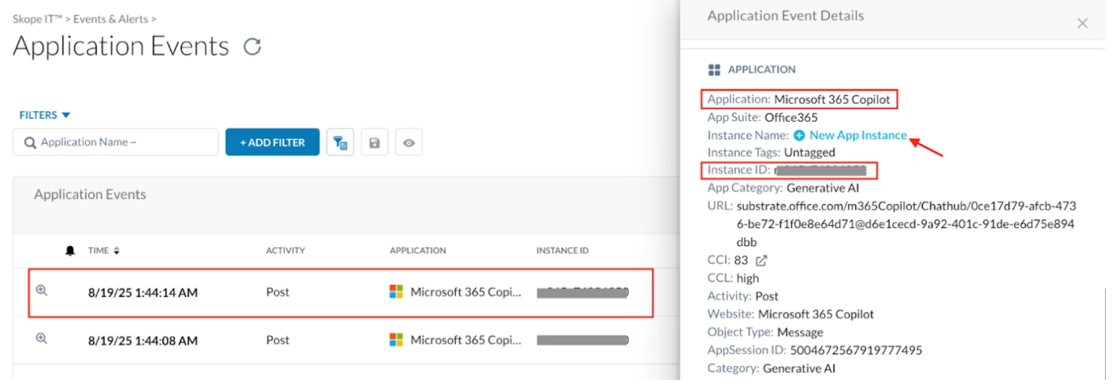Click the CCL value high
1120x387 pixels.
pos(747,278)
